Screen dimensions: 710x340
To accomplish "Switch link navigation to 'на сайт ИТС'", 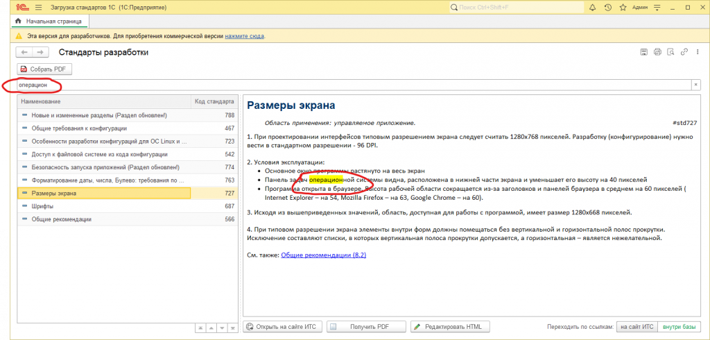I will [637, 326].
